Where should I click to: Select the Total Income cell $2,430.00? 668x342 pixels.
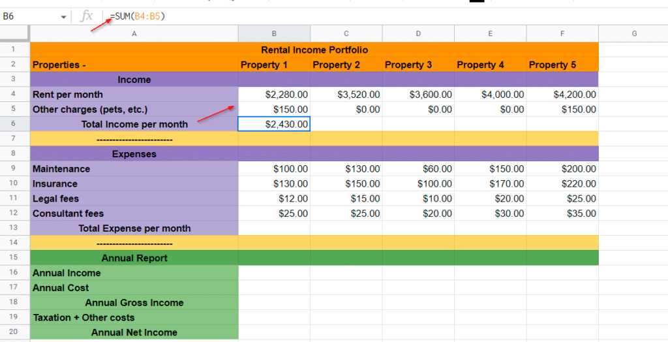click(x=274, y=124)
